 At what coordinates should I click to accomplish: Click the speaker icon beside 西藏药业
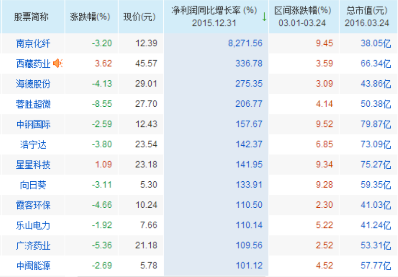58,63
